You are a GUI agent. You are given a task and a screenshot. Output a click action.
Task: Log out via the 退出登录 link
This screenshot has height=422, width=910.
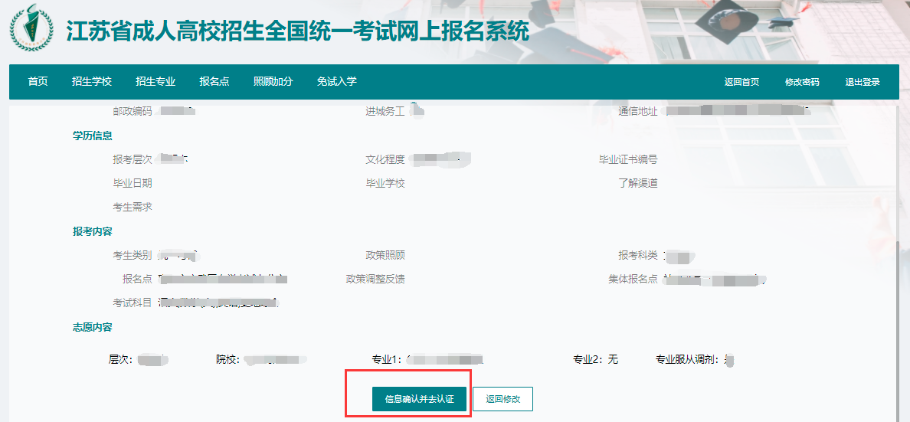click(863, 83)
